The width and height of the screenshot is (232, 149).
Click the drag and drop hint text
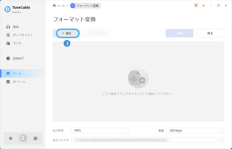point(138,94)
